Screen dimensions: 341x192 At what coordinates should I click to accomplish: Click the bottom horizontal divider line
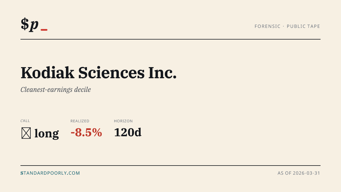pyautogui.click(x=170, y=165)
